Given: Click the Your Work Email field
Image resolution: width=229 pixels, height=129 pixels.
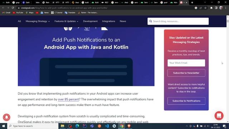Looking at the screenshot, I should pos(186,63).
